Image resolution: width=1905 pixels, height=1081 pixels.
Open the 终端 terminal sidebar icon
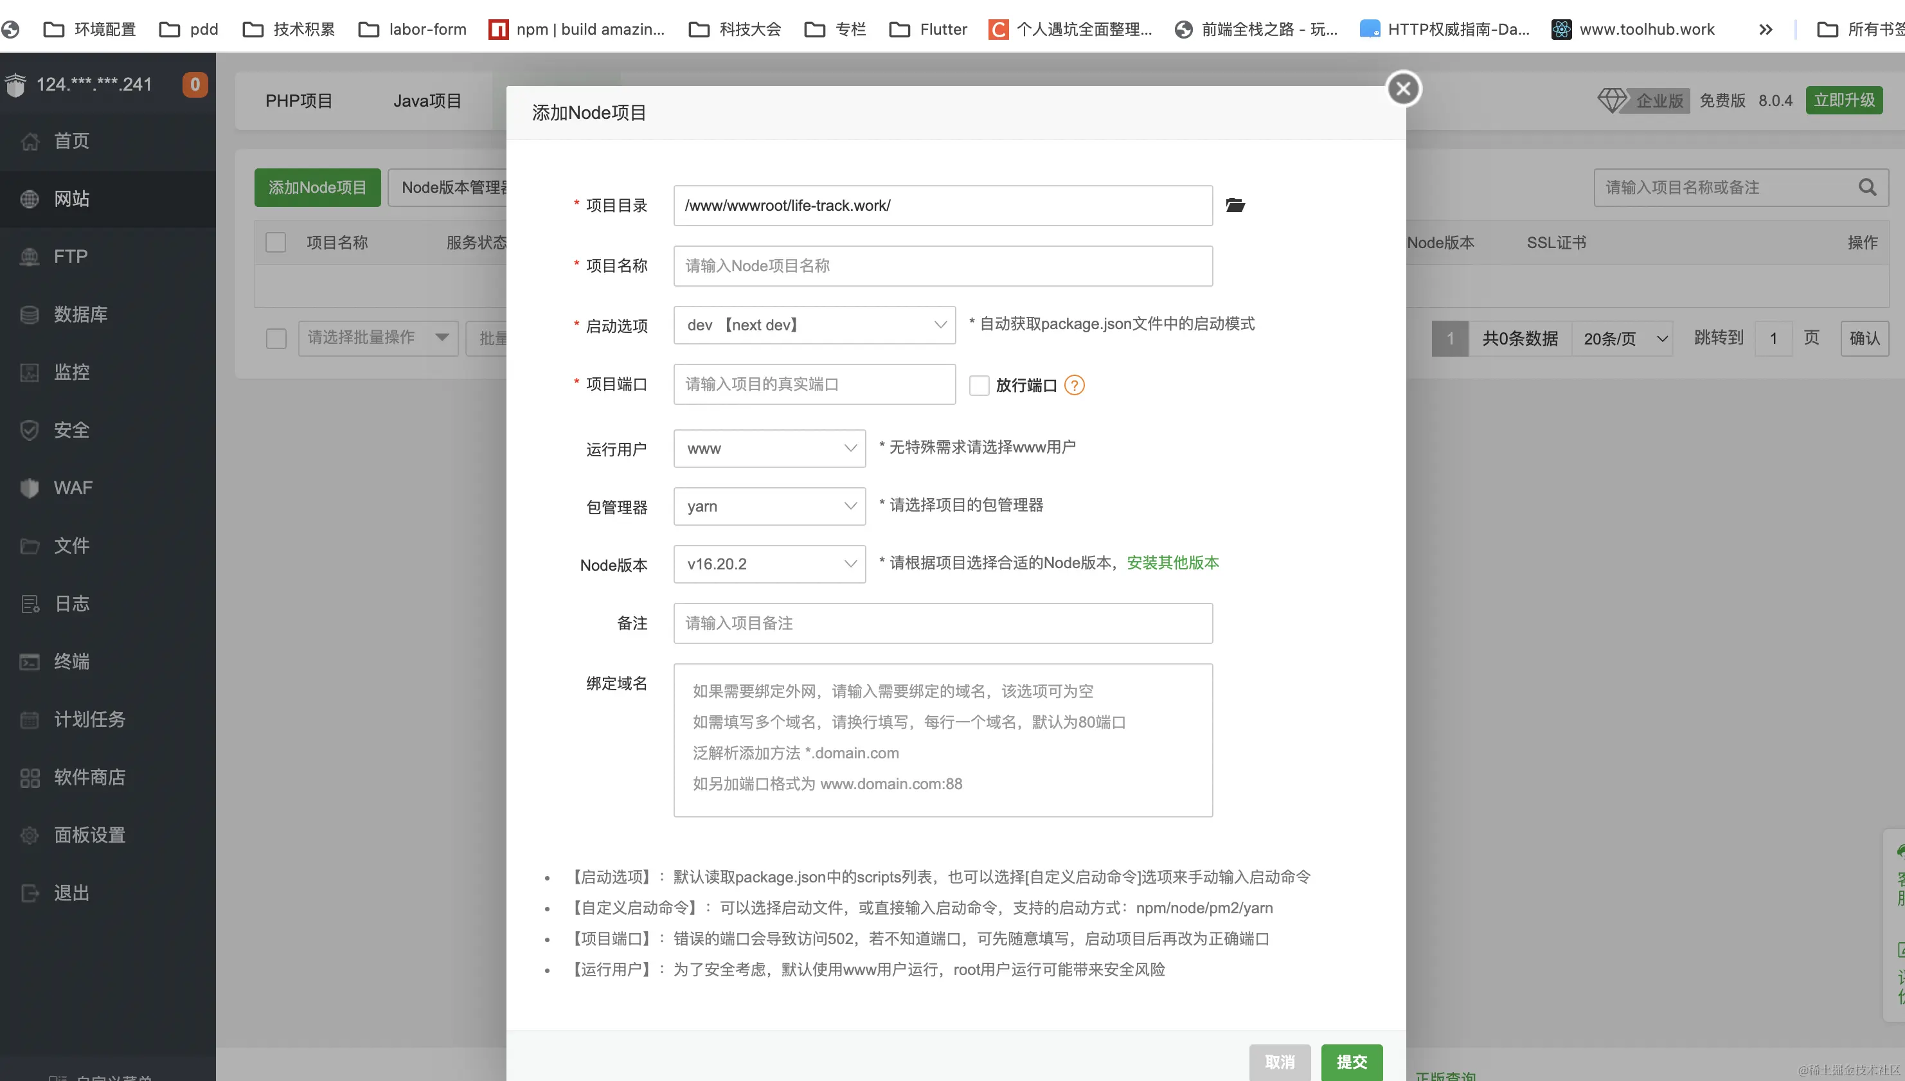click(x=30, y=661)
